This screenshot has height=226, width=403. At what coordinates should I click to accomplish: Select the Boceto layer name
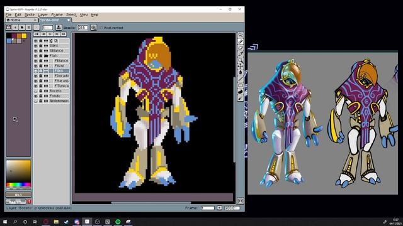coord(55,91)
